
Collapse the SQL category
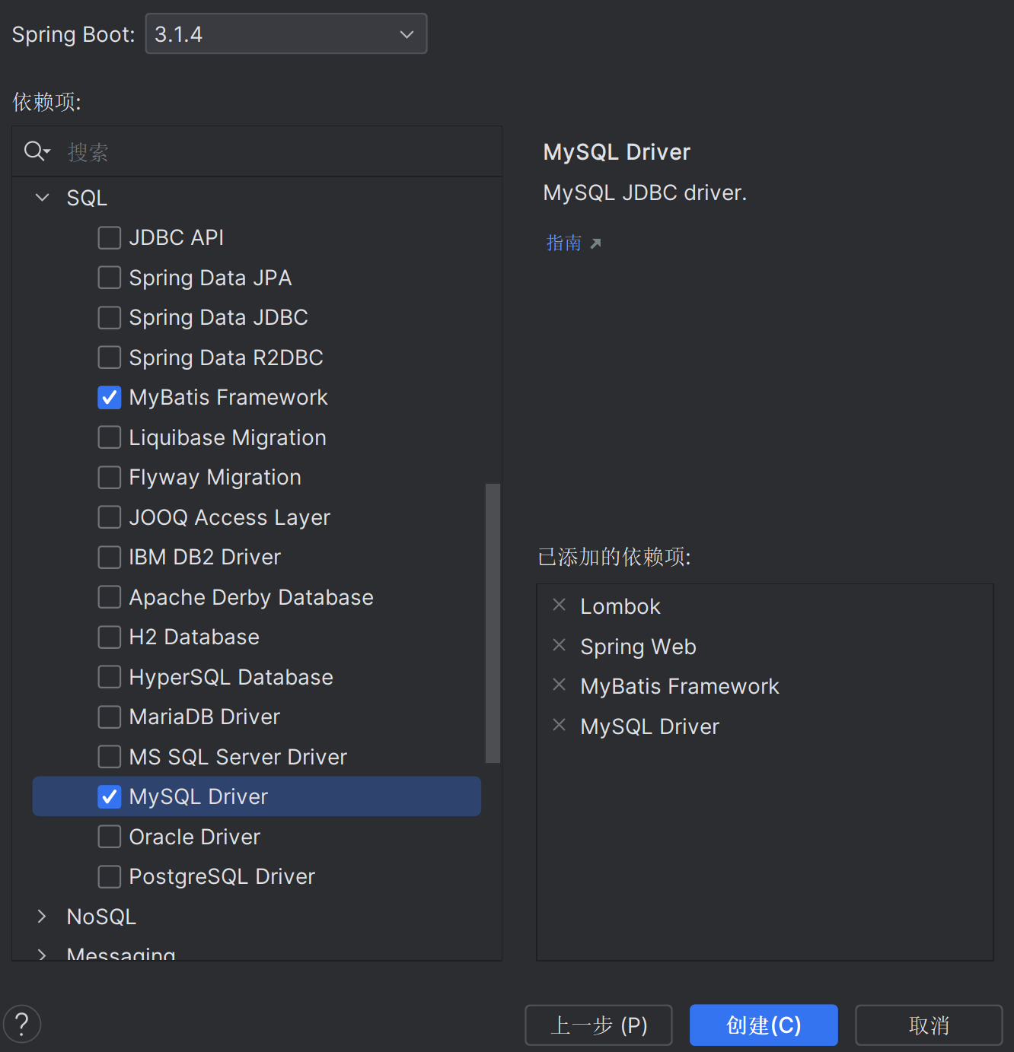(43, 198)
